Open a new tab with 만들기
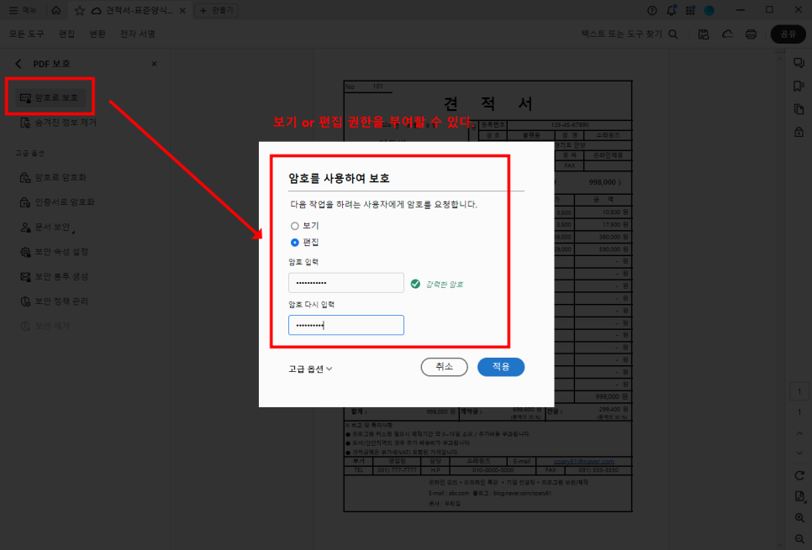This screenshot has width=812, height=550. pyautogui.click(x=217, y=10)
